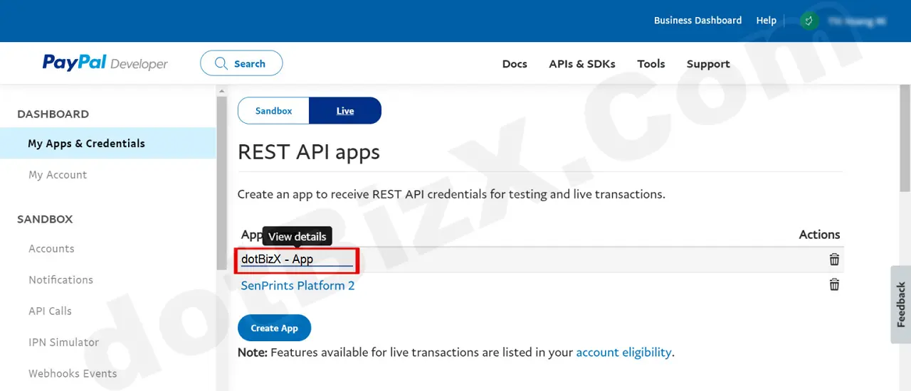Open Webhooks Events
This screenshot has width=911, height=391.
click(73, 374)
